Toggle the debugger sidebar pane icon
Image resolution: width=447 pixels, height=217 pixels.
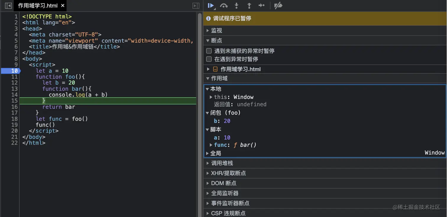[196, 6]
